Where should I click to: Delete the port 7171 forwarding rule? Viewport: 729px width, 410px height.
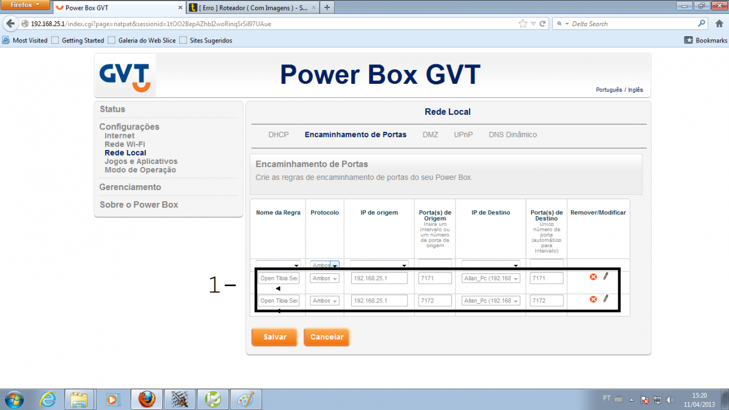[x=594, y=277]
